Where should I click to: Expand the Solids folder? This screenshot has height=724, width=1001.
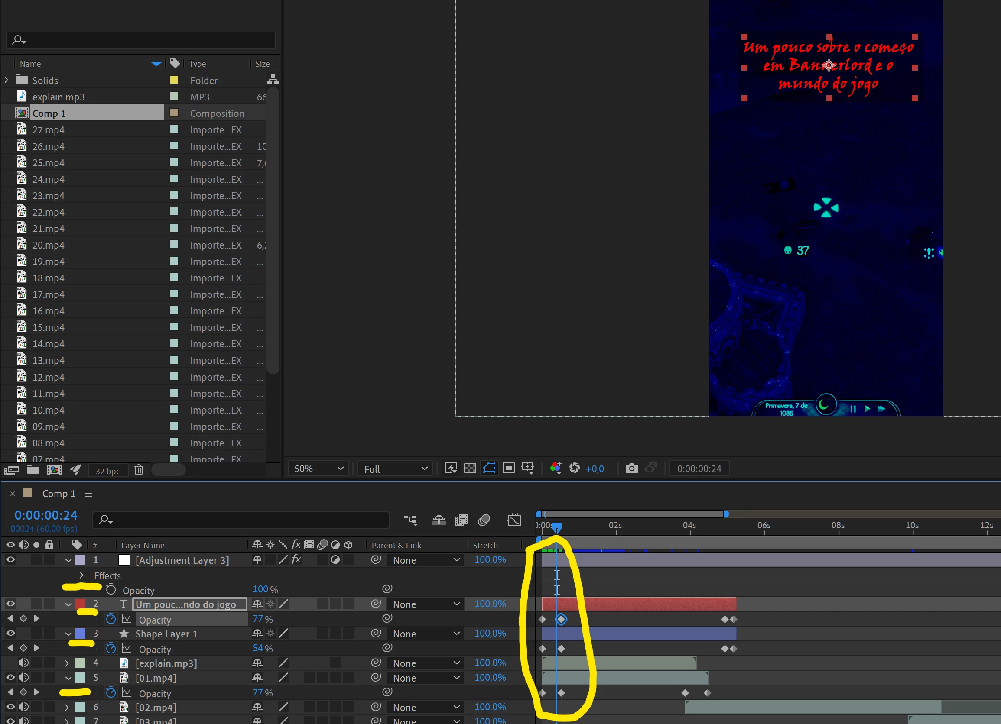[6, 80]
